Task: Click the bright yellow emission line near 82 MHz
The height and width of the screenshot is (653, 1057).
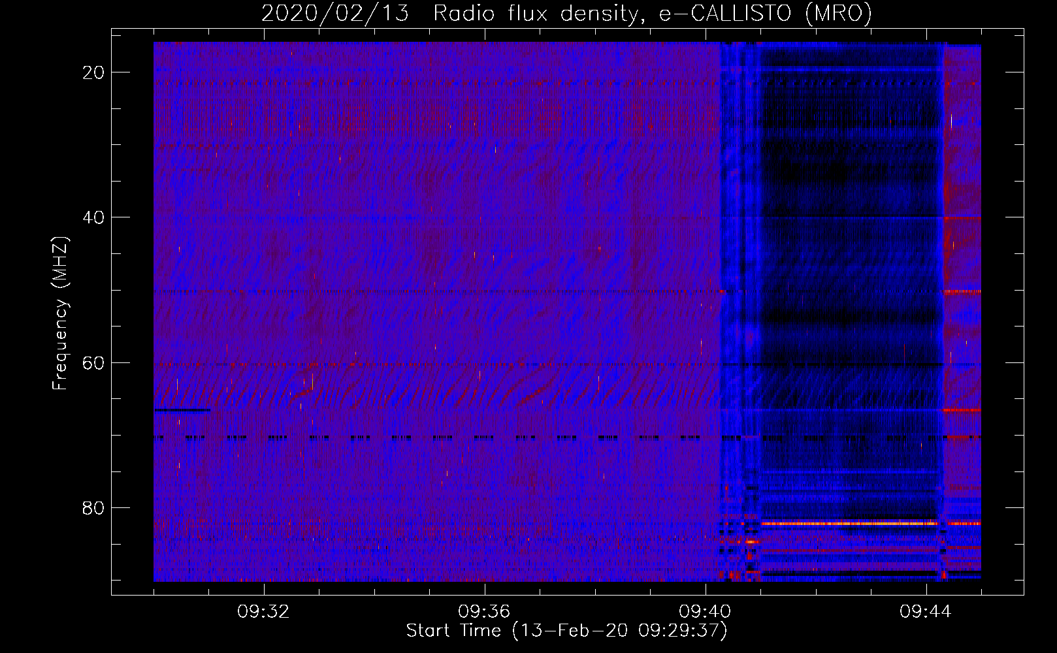Action: tap(851, 523)
